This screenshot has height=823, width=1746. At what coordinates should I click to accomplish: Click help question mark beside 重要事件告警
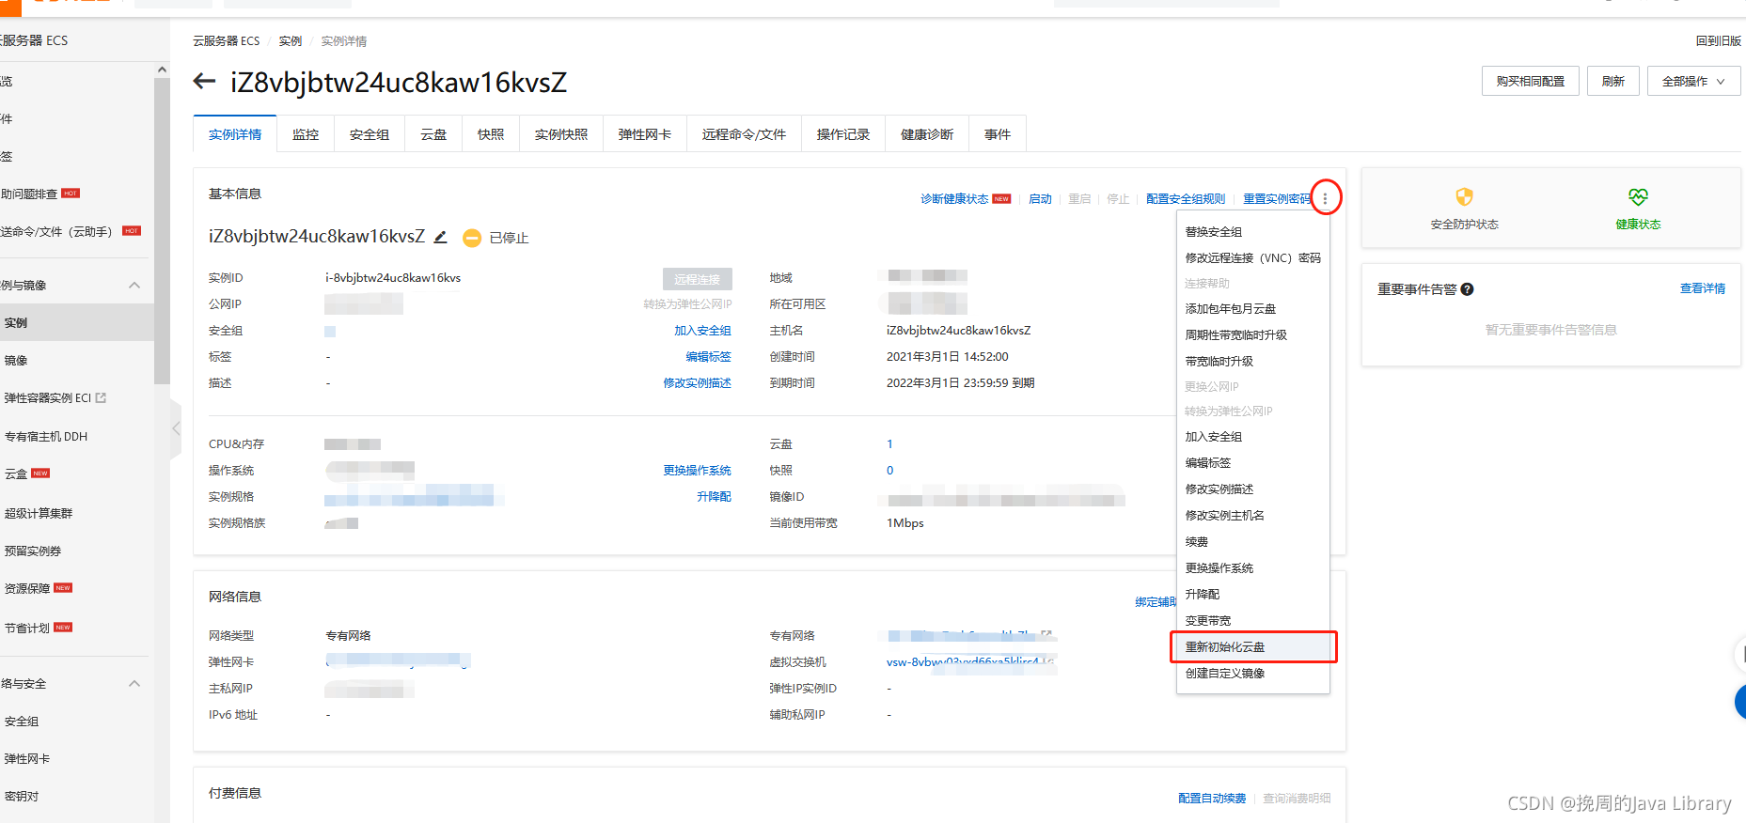point(1468,289)
